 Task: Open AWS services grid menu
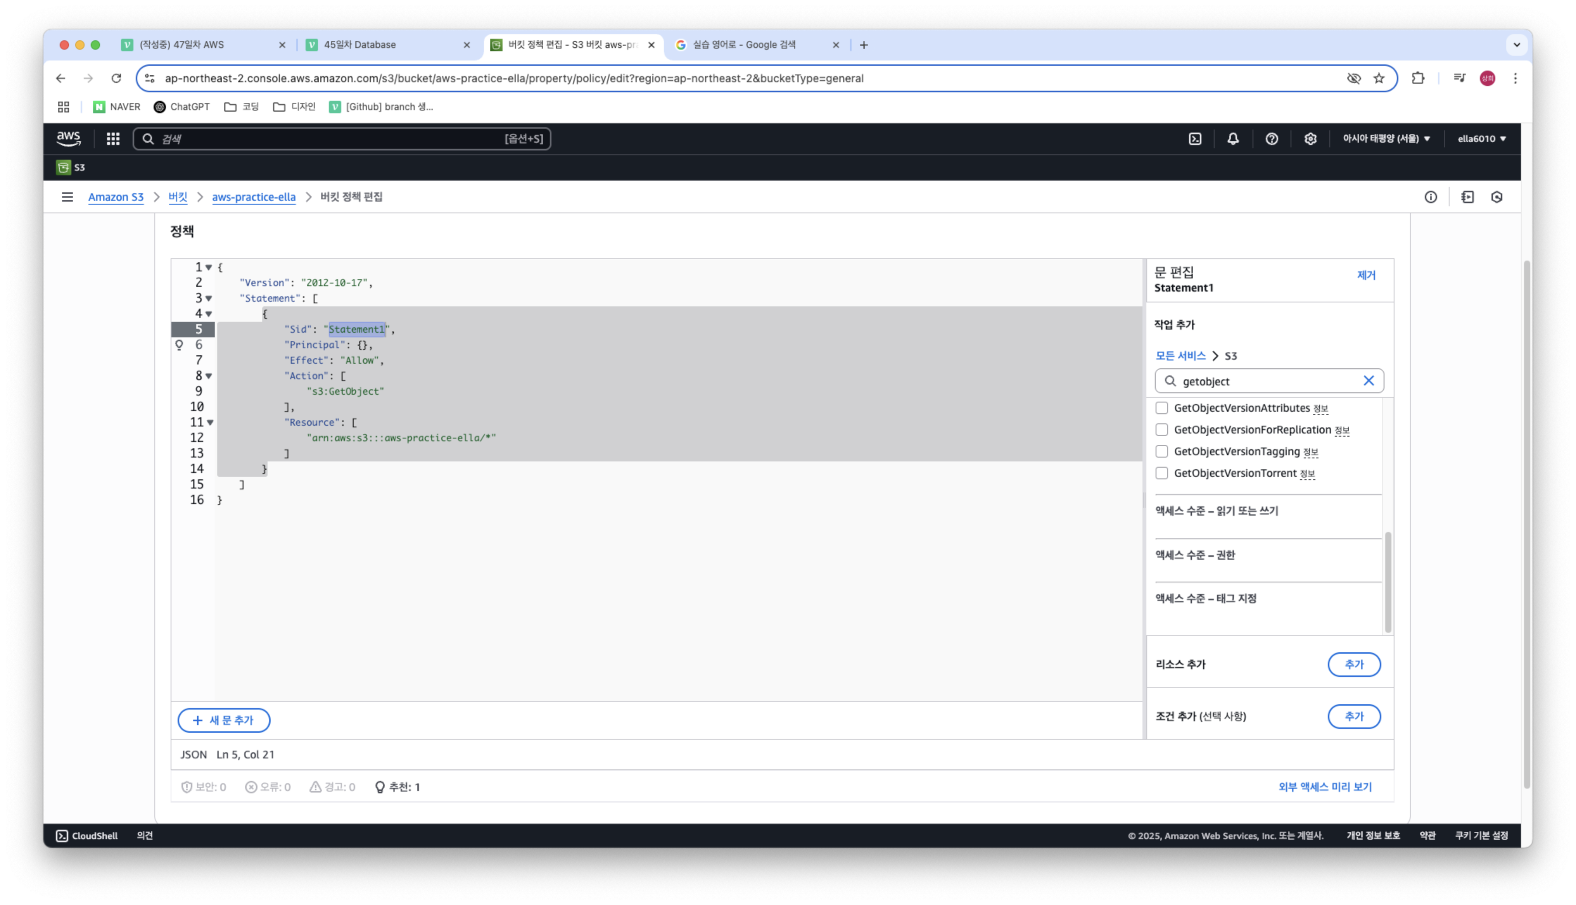pyautogui.click(x=112, y=138)
